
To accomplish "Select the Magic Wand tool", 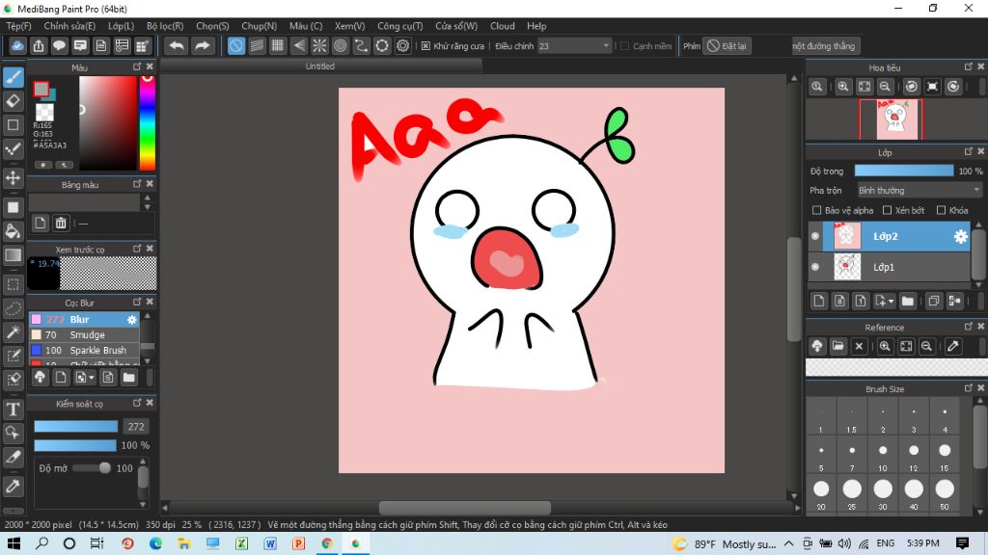I will [x=14, y=332].
